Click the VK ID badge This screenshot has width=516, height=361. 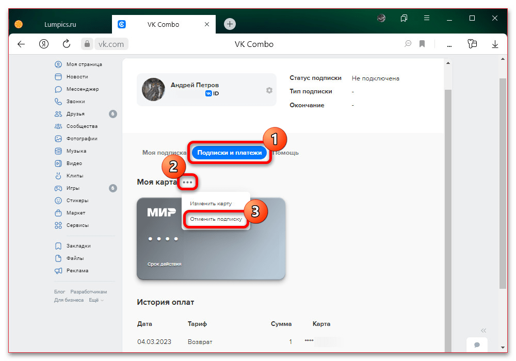pos(212,93)
